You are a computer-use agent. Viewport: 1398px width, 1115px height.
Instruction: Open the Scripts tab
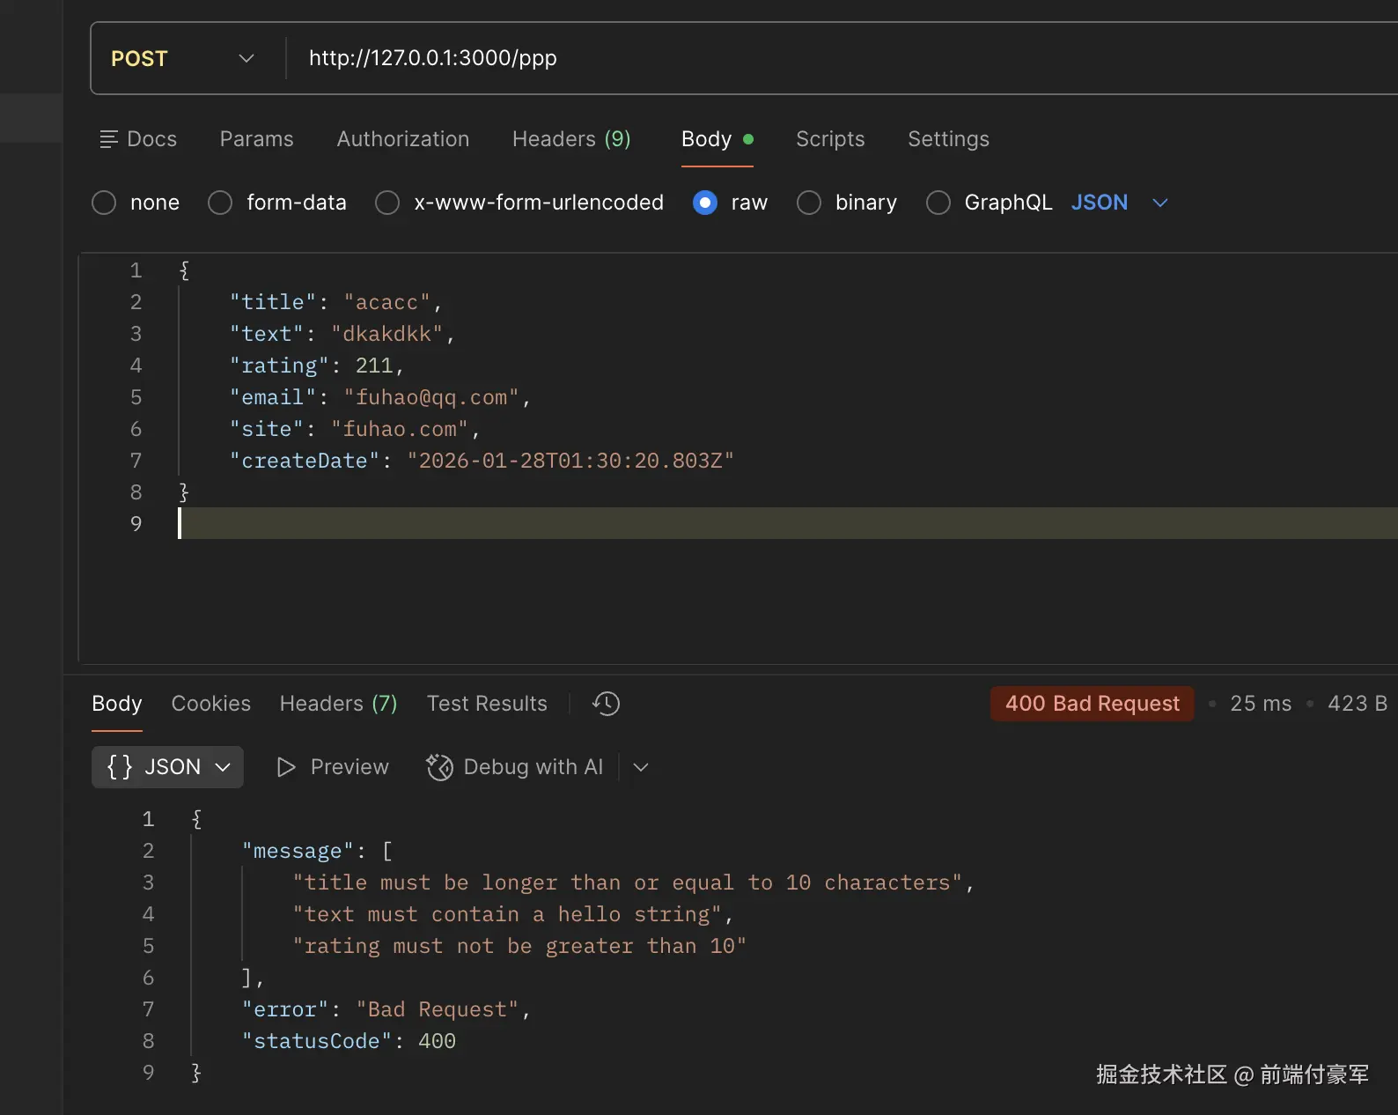[829, 139]
